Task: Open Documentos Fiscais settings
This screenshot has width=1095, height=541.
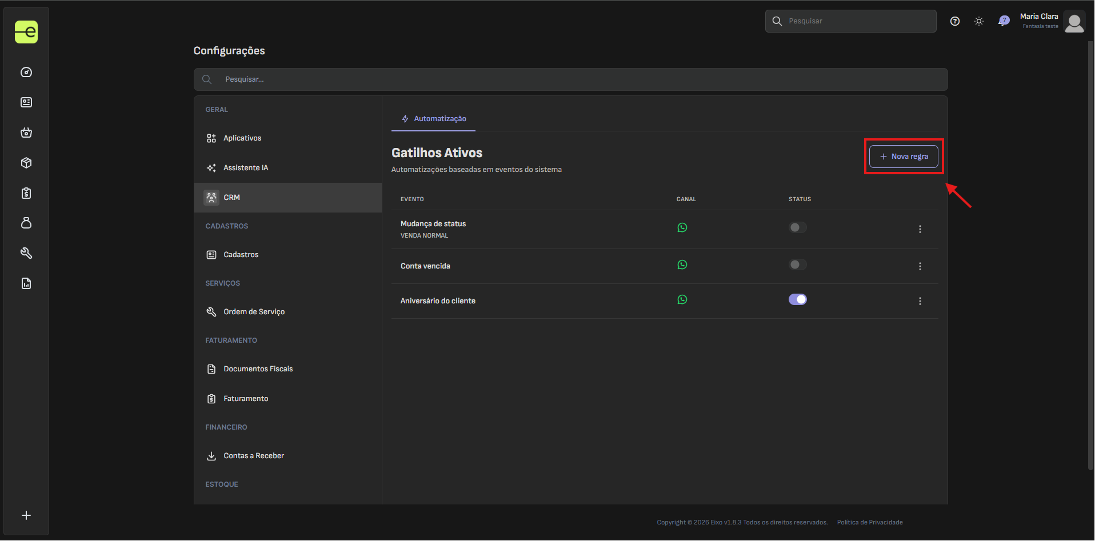Action: (x=288, y=369)
